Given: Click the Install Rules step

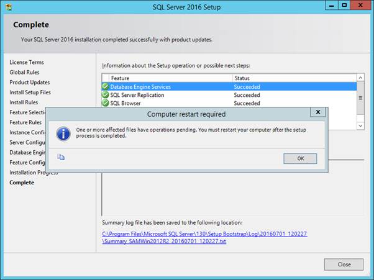Looking at the screenshot, I should coord(24,102).
